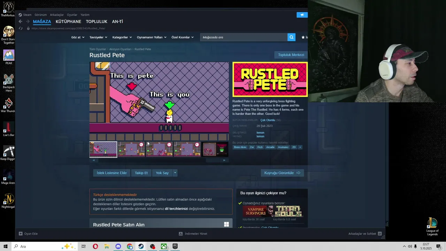Screen dimensions: 446x251
Task: Open Don't Starve Together desktop icon
Action: point(8,35)
